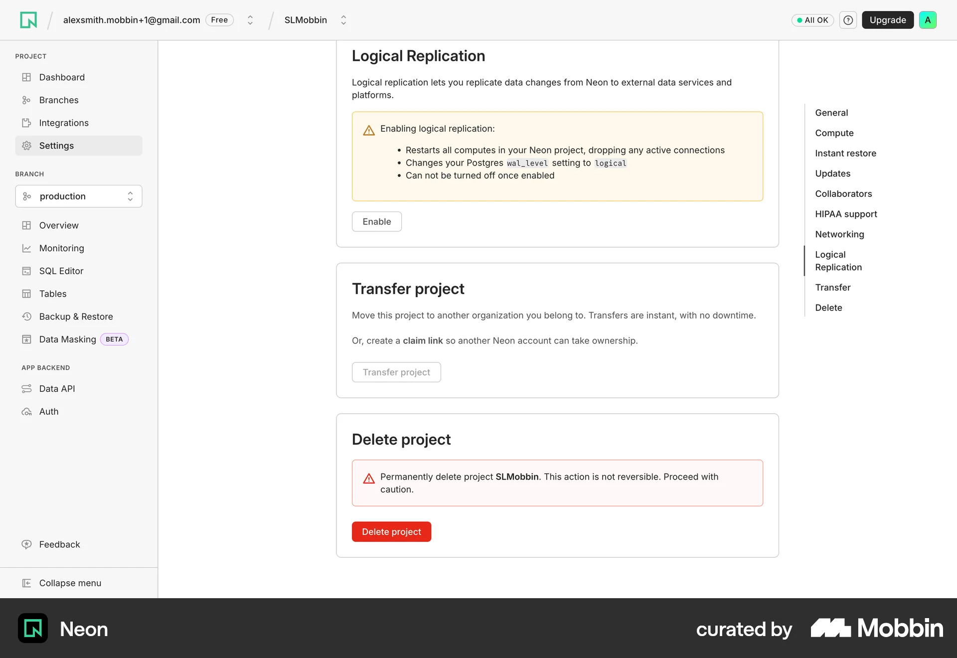Click the Monitoring chart icon

point(26,248)
